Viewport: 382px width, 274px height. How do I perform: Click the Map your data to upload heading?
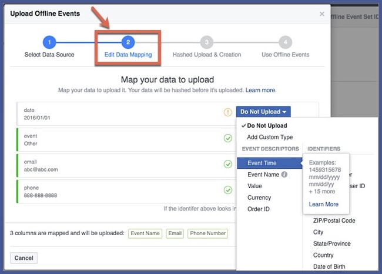pos(167,80)
